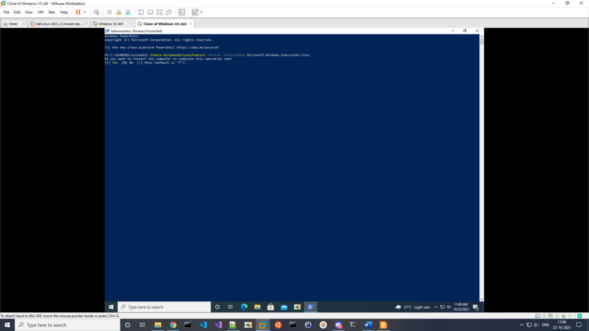Expand the stretch guest dropdown arrow
Viewport: 589px width, 331px height.
[201, 13]
